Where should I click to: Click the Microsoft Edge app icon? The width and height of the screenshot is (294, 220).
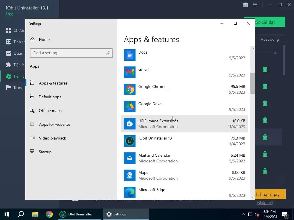[129, 192]
